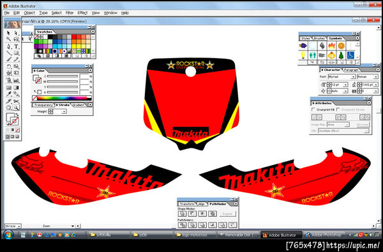This screenshot has width=383, height=252.
Task: Select the Free Transform tool
Action: [x=16, y=73]
